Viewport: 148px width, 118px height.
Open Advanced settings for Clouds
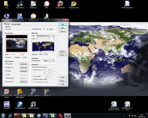coord(24,71)
